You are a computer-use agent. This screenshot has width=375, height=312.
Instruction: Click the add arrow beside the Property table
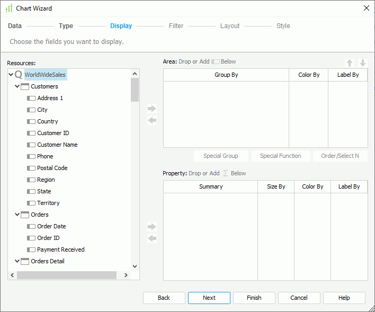tap(152, 227)
